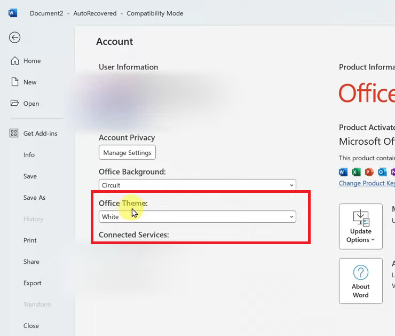The width and height of the screenshot is (395, 336).
Task: Click the Word logo in title bar
Action: [13, 13]
